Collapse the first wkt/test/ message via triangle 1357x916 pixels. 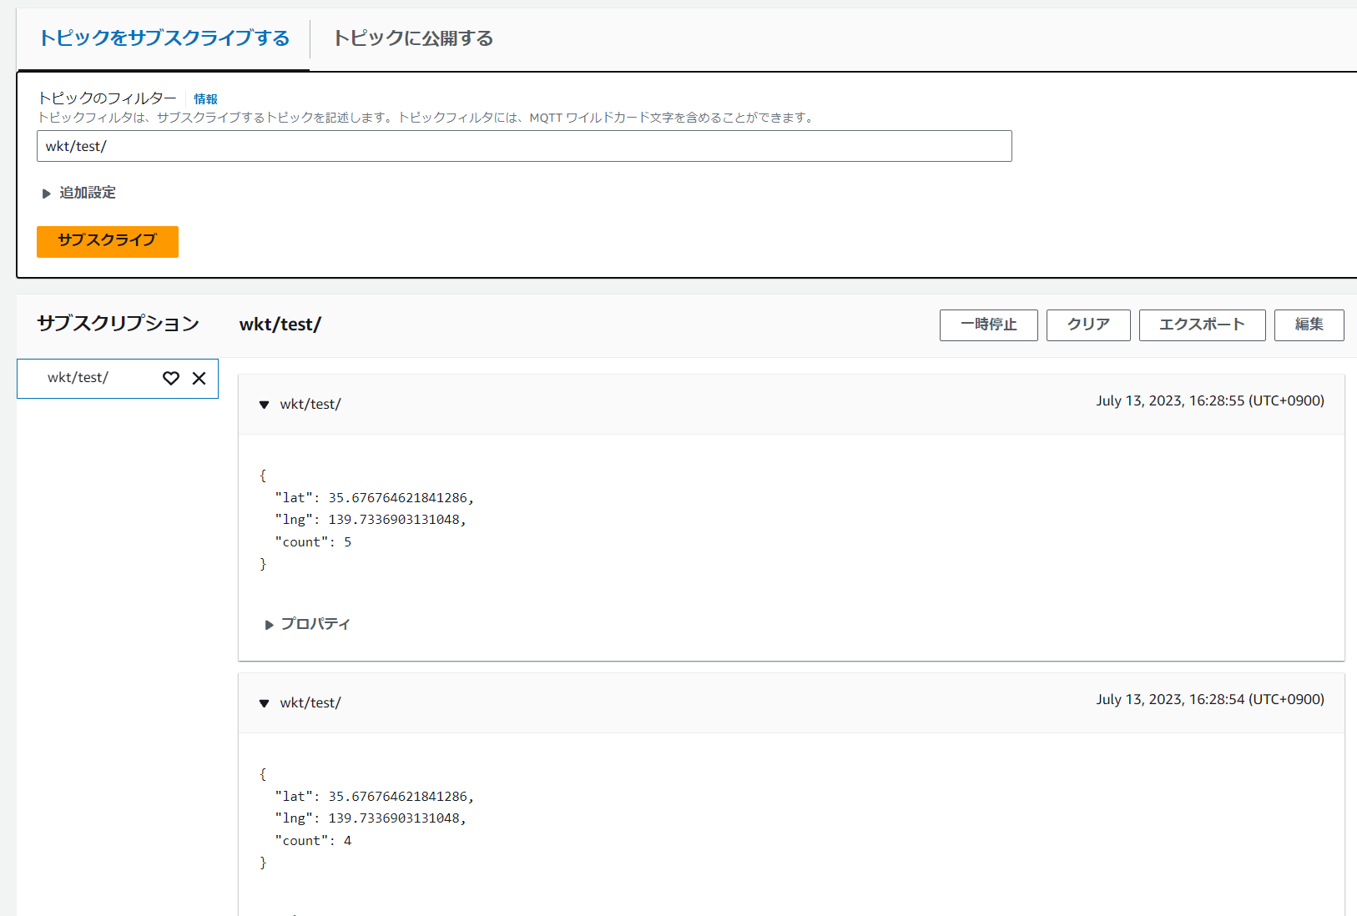(265, 404)
